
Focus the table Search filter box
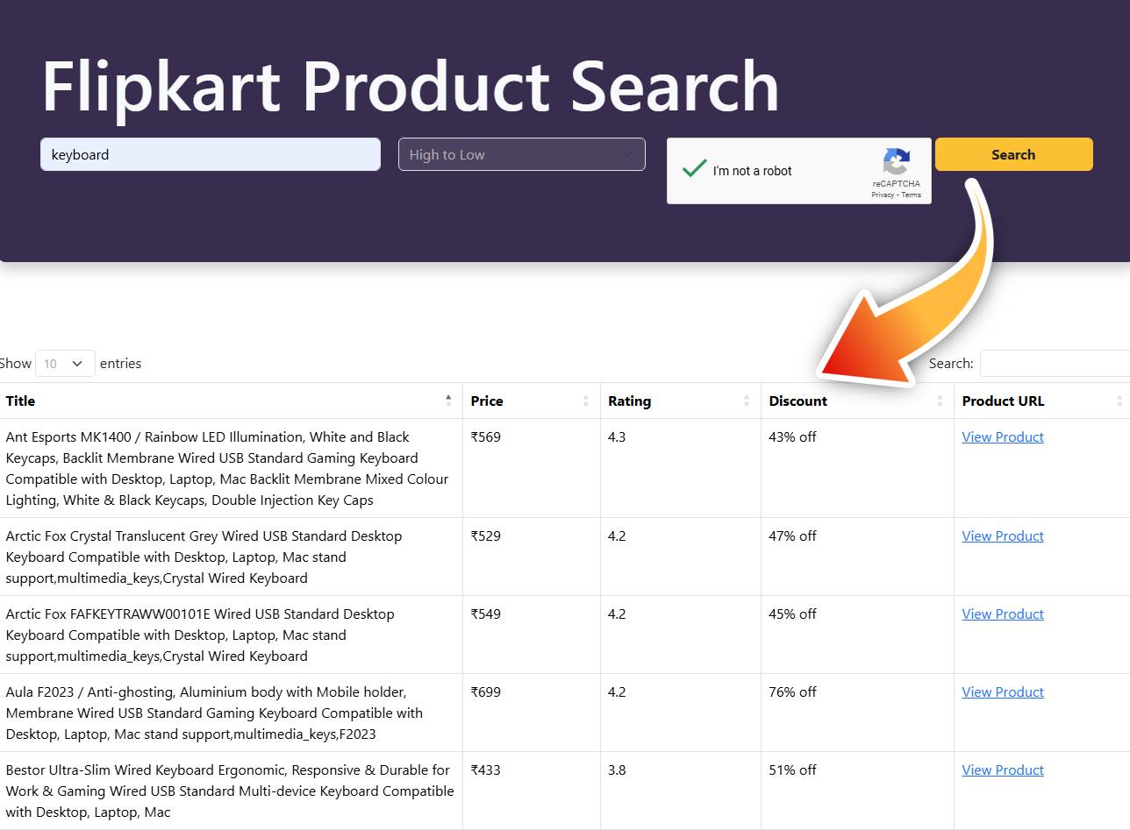click(x=1055, y=363)
